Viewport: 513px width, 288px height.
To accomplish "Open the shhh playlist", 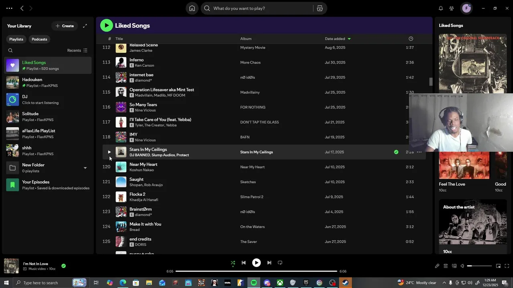I will pos(48,150).
